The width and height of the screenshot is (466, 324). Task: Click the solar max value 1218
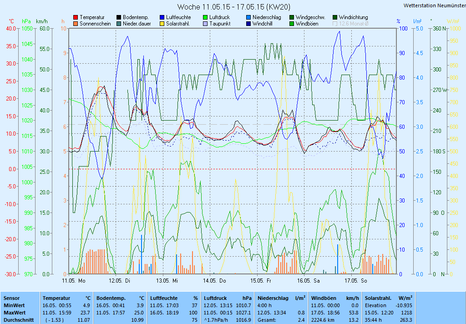(x=407, y=313)
